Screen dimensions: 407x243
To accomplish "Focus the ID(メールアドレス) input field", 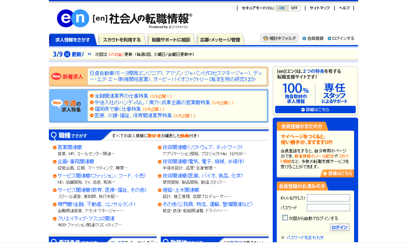I will pos(328,198).
